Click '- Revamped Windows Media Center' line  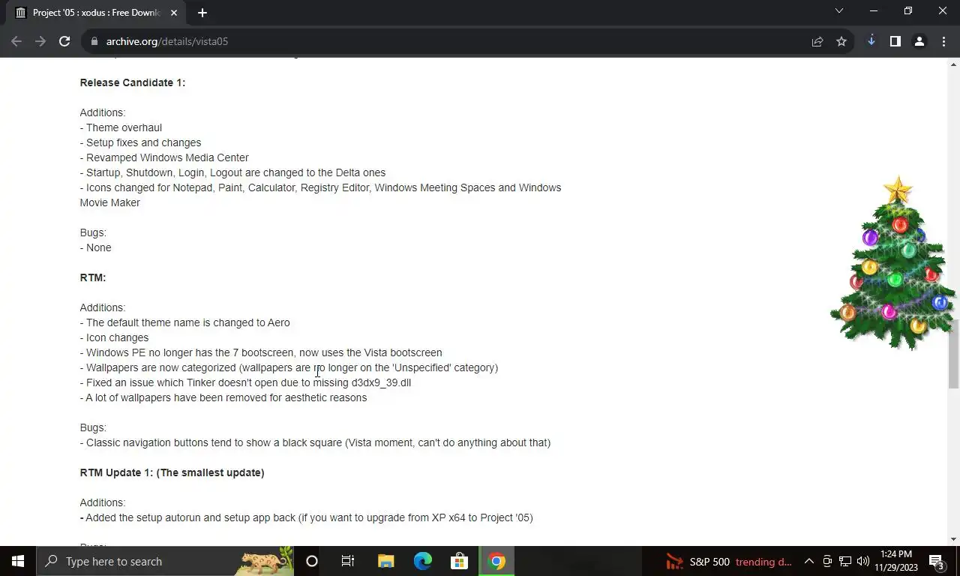[x=164, y=157]
